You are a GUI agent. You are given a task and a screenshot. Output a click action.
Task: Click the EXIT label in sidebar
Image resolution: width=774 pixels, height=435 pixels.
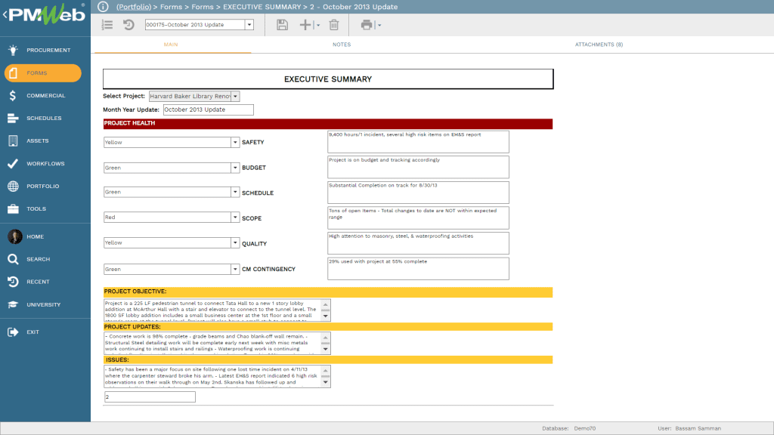coord(33,332)
